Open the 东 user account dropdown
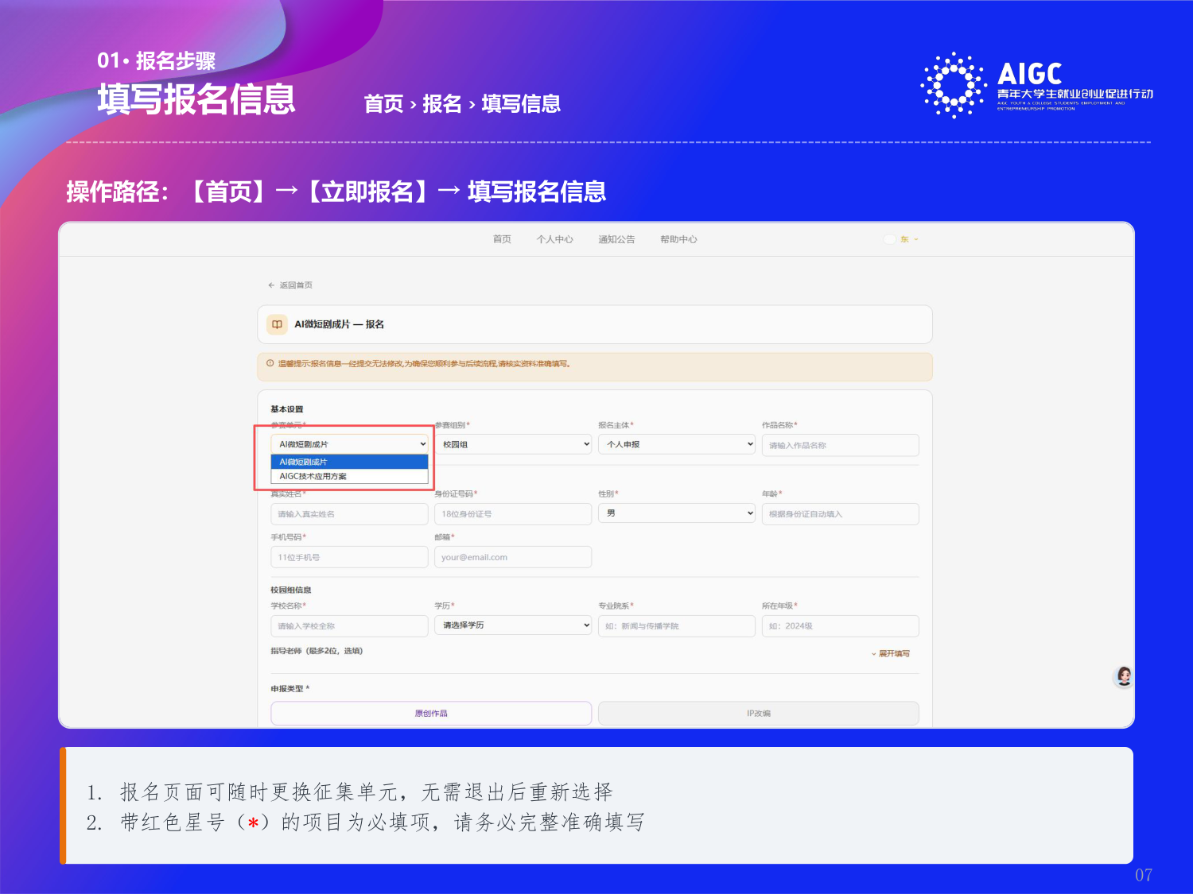The image size is (1193, 894). click(x=909, y=239)
